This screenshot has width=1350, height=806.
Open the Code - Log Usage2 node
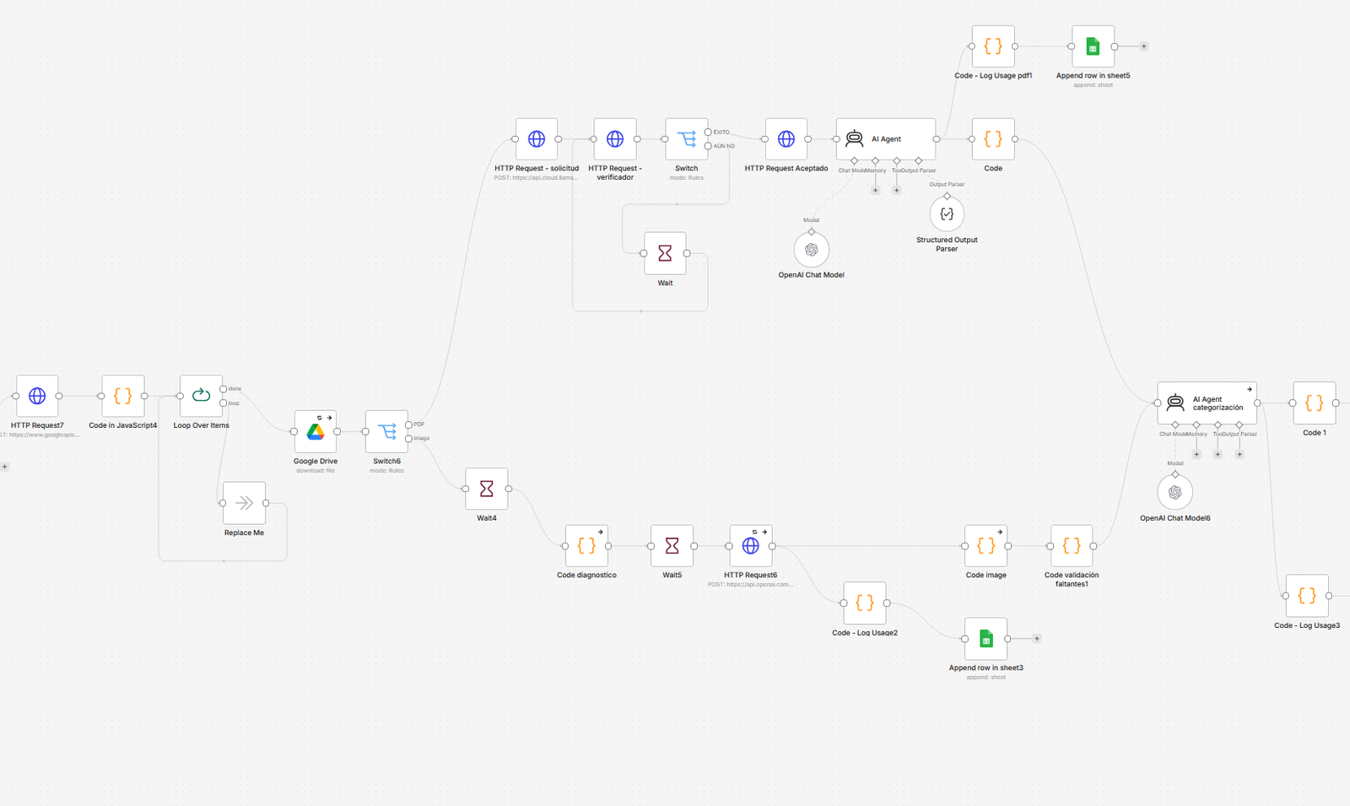[x=865, y=603]
